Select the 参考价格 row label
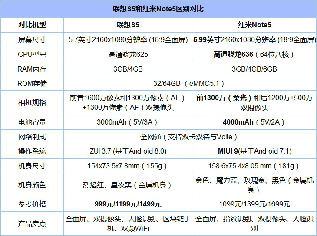Viewport: 317px width, 236px height. [x=32, y=204]
